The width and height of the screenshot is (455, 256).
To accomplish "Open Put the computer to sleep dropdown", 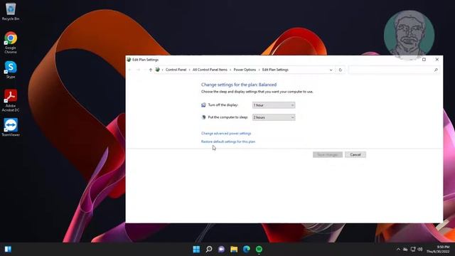I will pos(274,117).
